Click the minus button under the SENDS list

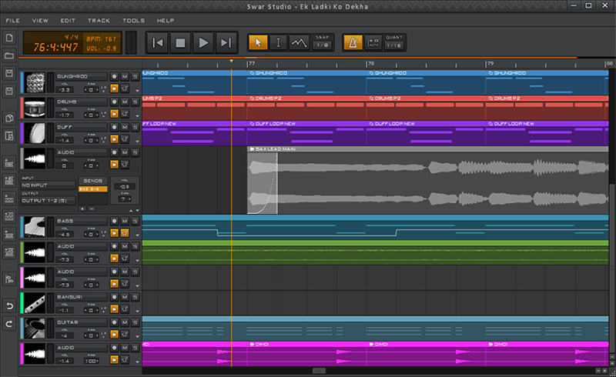(x=92, y=209)
